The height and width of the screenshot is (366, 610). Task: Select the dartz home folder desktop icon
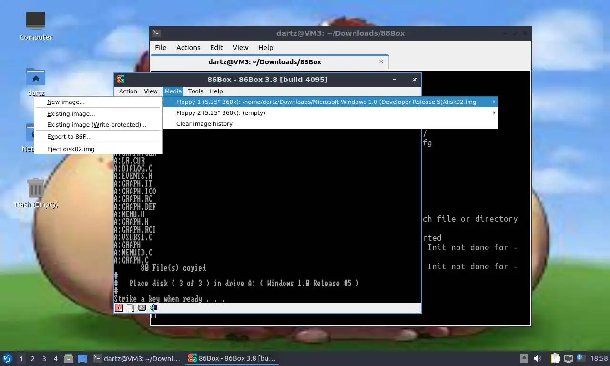(36, 82)
